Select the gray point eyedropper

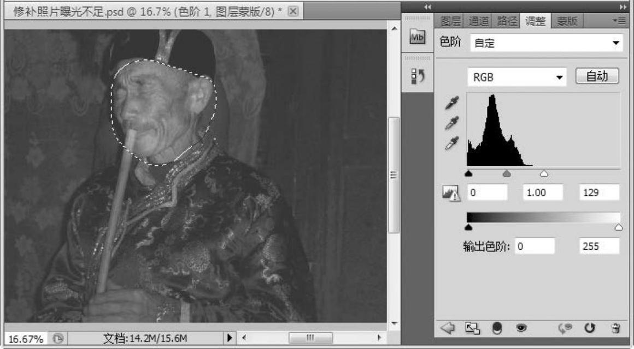[x=453, y=123]
